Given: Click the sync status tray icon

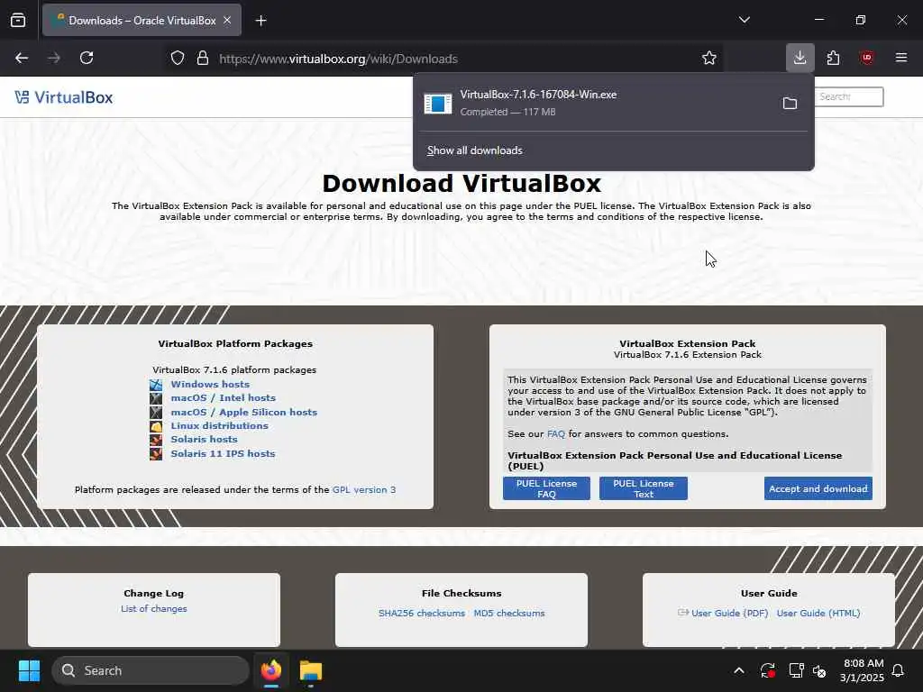Looking at the screenshot, I should [768, 670].
